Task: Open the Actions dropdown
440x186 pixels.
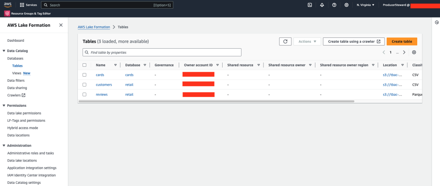Action: (307, 41)
